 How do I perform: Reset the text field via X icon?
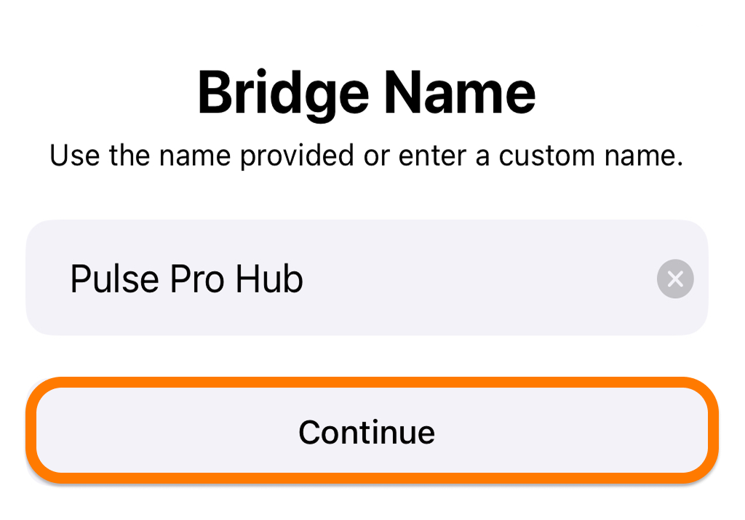pyautogui.click(x=675, y=279)
